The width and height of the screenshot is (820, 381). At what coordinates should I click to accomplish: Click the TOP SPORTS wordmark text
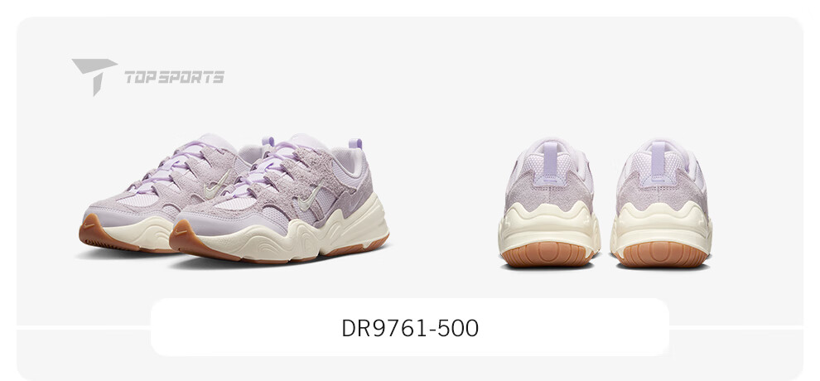[x=174, y=77]
